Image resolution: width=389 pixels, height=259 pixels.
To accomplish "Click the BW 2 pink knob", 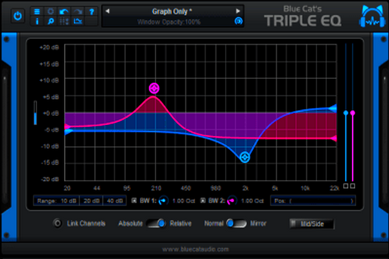I will (x=232, y=201).
